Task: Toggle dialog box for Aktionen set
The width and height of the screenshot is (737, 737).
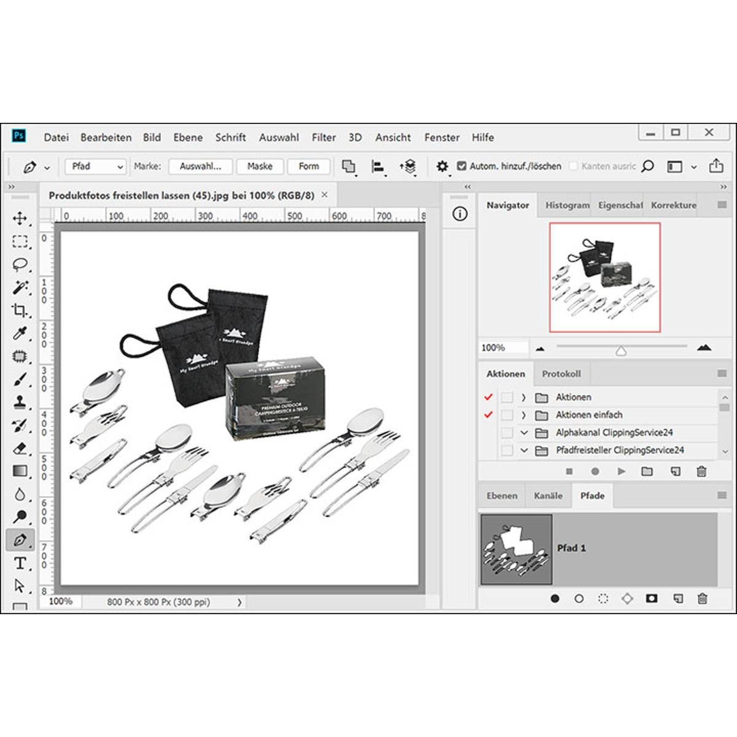Action: [507, 397]
